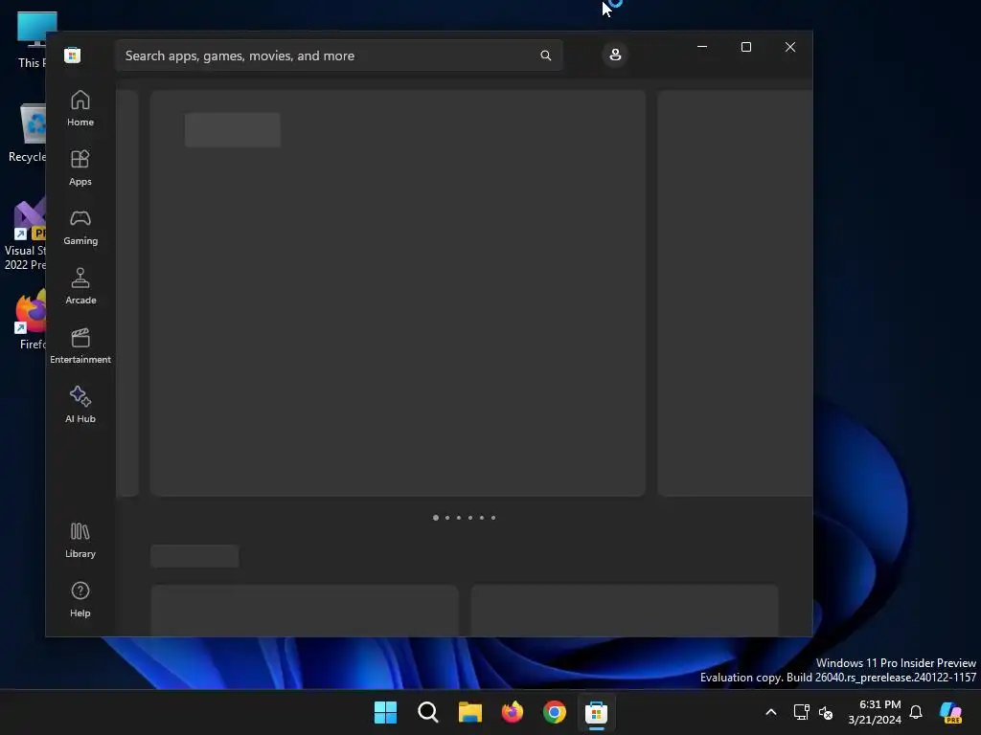Click the search magnifier in Store search box

[545, 56]
